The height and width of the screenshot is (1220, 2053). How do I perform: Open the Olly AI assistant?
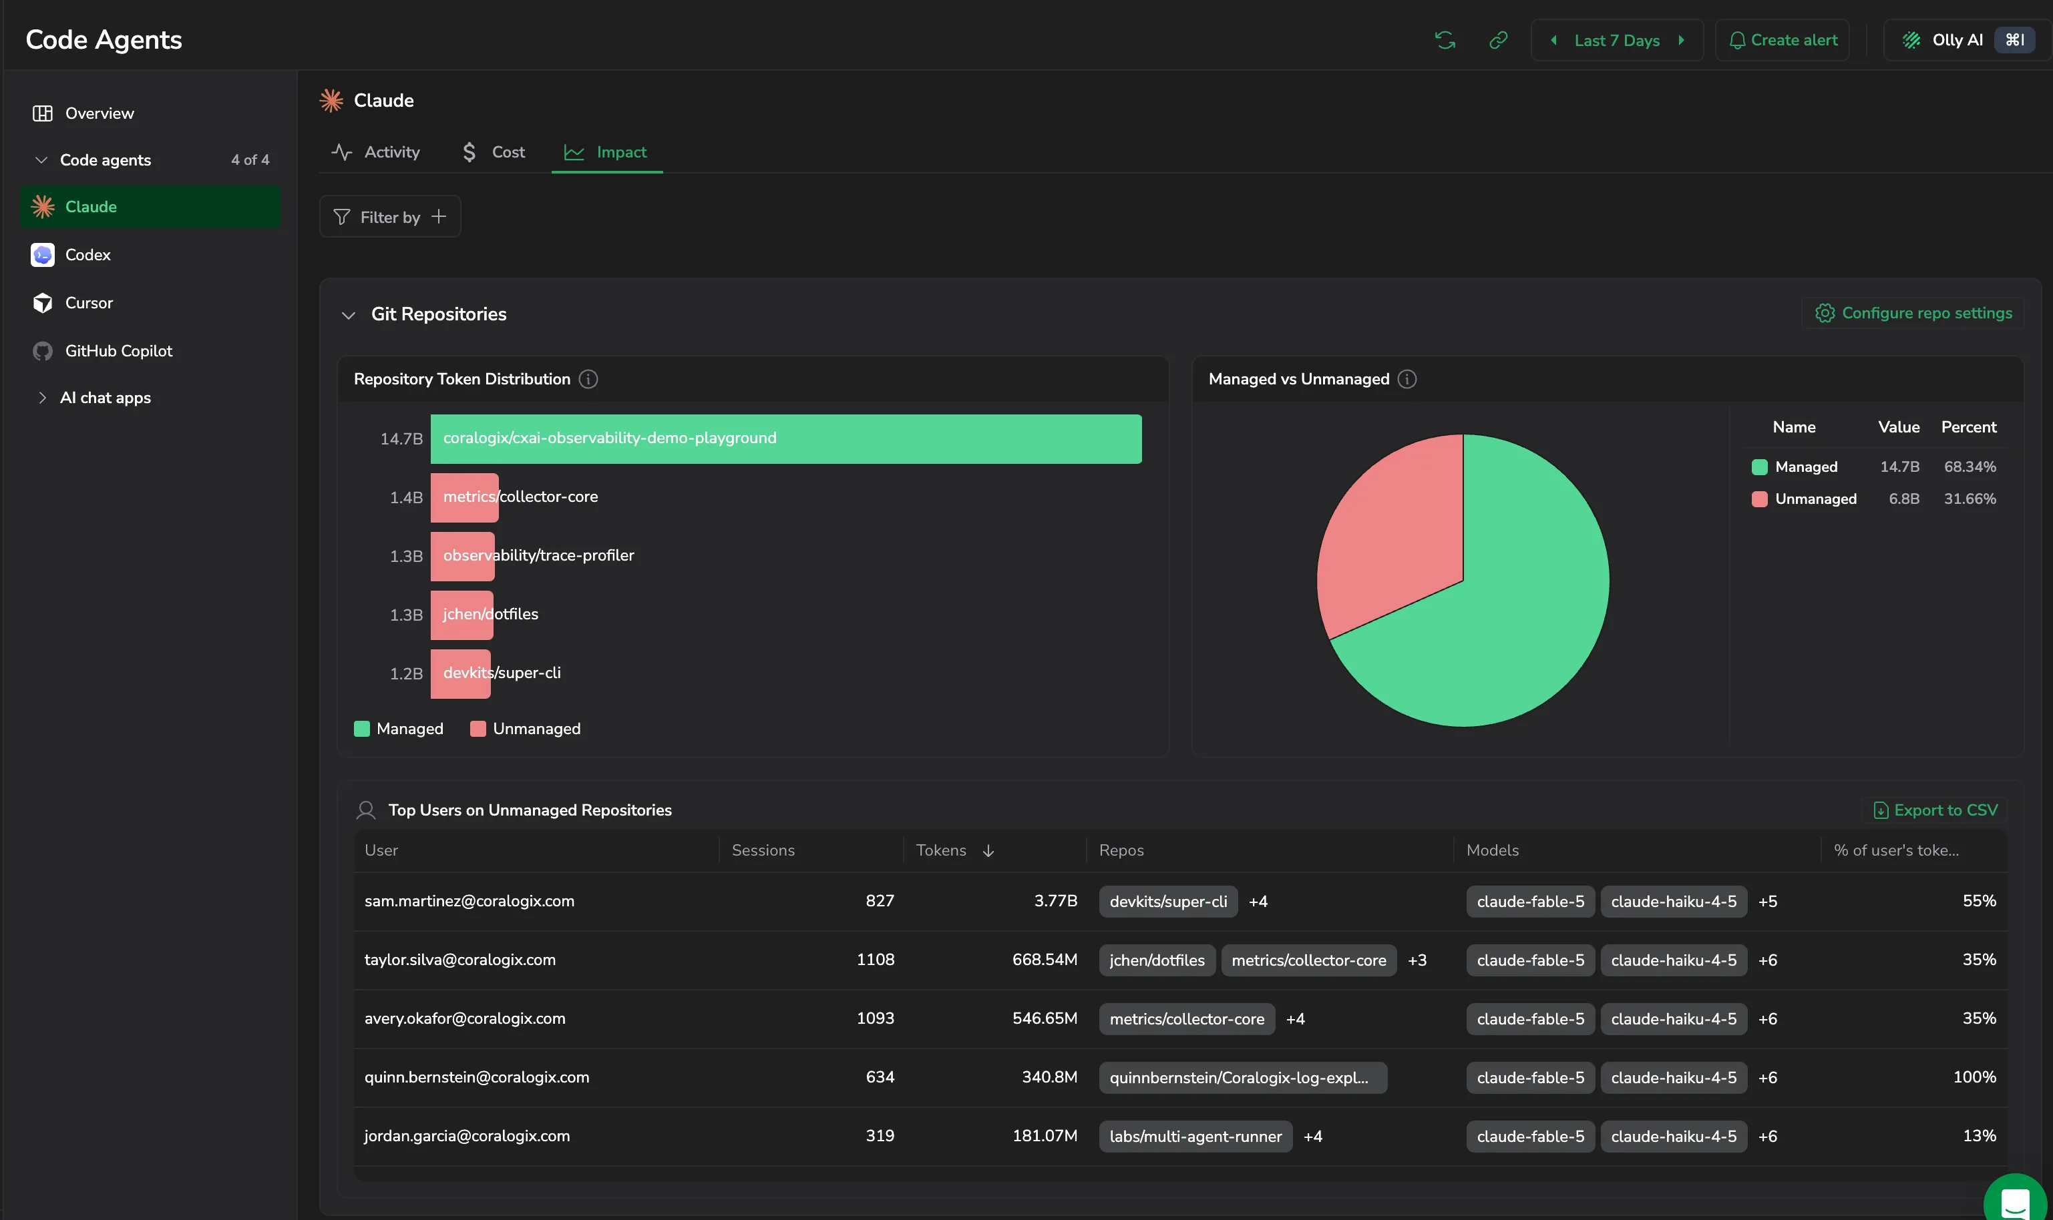(1968, 40)
